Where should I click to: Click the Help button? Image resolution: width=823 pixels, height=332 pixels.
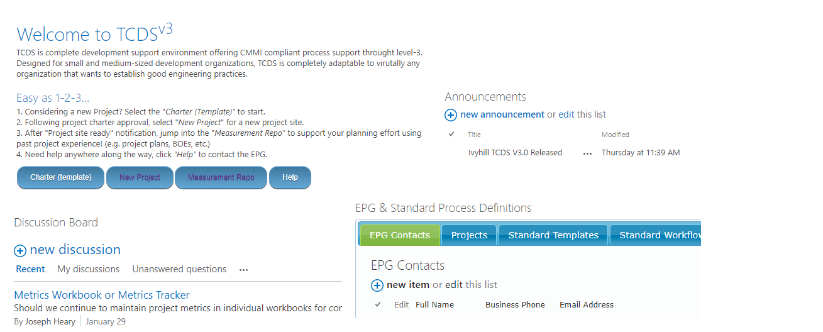pyautogui.click(x=290, y=177)
